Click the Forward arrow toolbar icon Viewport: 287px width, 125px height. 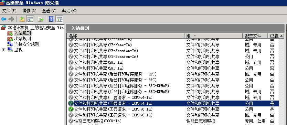11,19
